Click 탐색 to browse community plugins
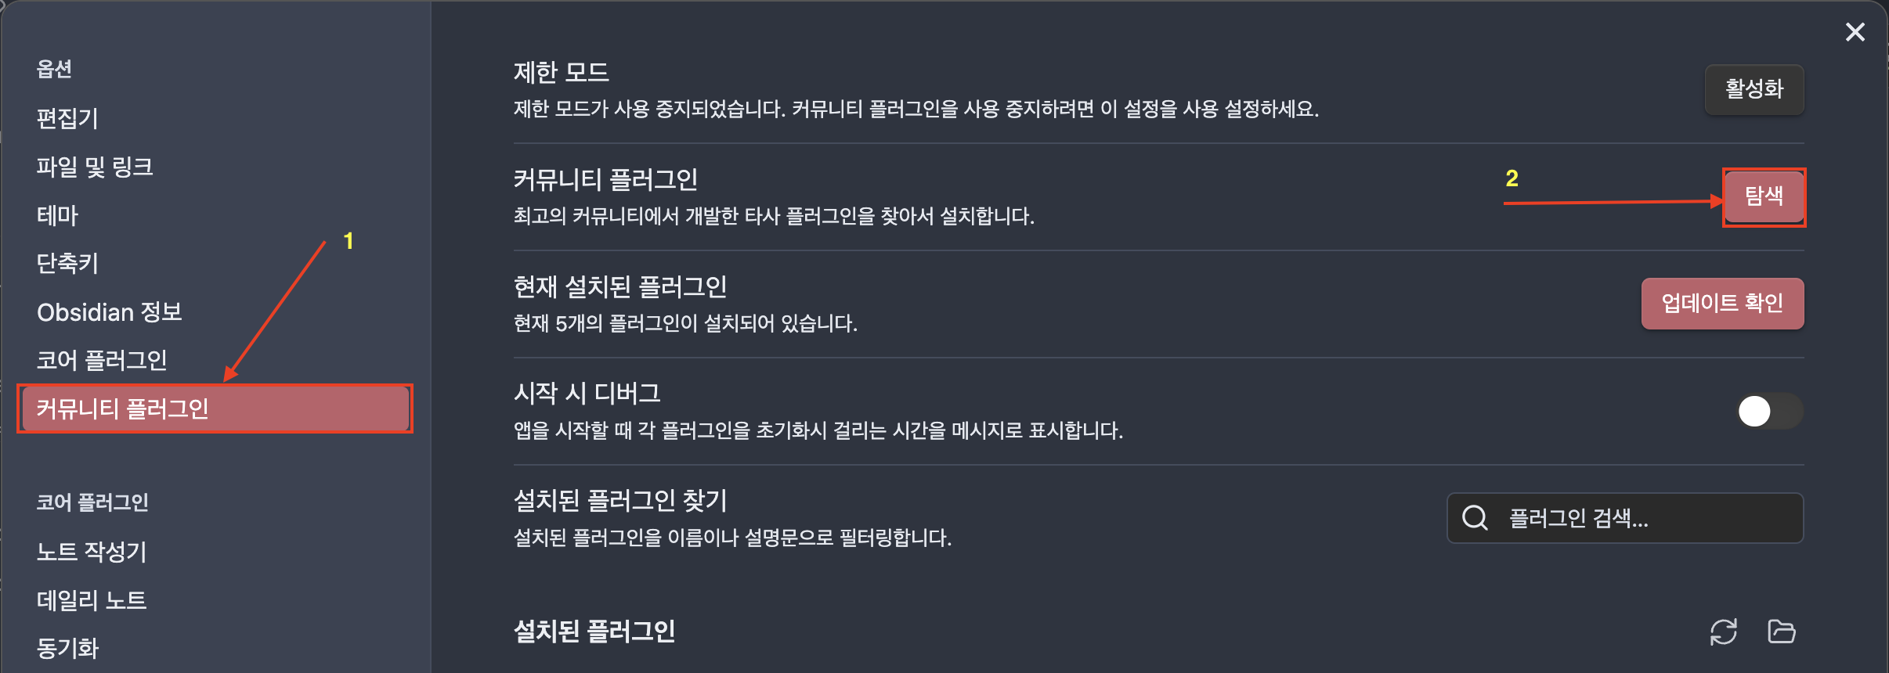The width and height of the screenshot is (1889, 673). [x=1764, y=197]
